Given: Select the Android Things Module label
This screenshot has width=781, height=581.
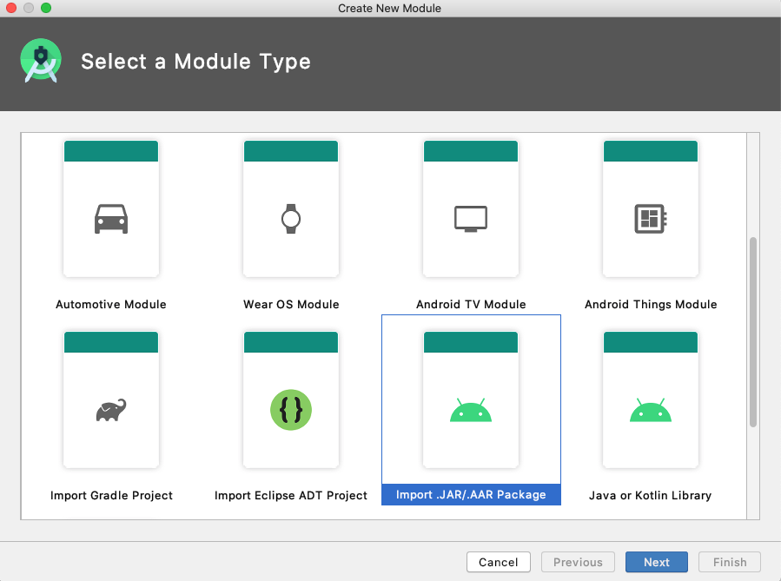Looking at the screenshot, I should coord(651,304).
